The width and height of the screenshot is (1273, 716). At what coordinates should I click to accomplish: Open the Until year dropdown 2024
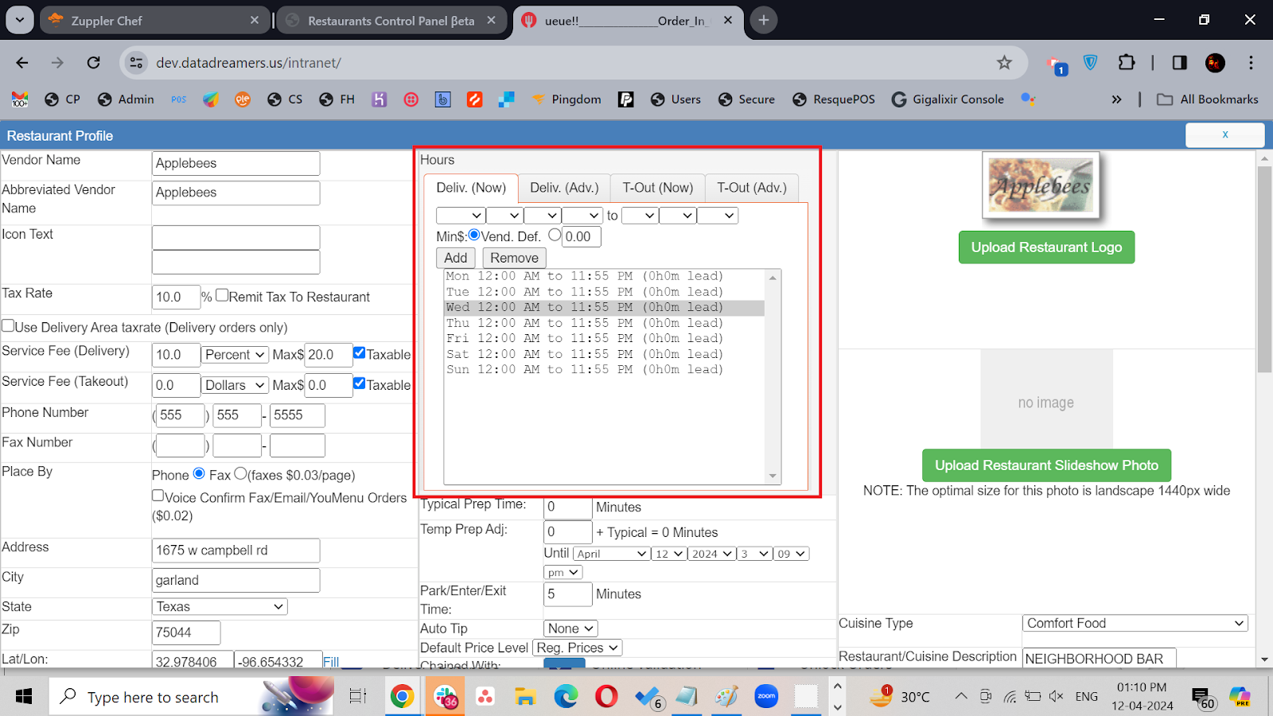pyautogui.click(x=711, y=554)
